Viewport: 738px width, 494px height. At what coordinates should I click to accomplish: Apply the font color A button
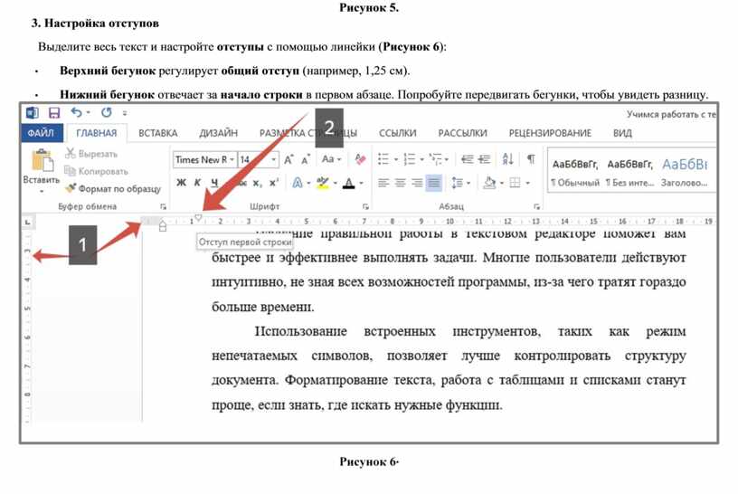pos(349,183)
